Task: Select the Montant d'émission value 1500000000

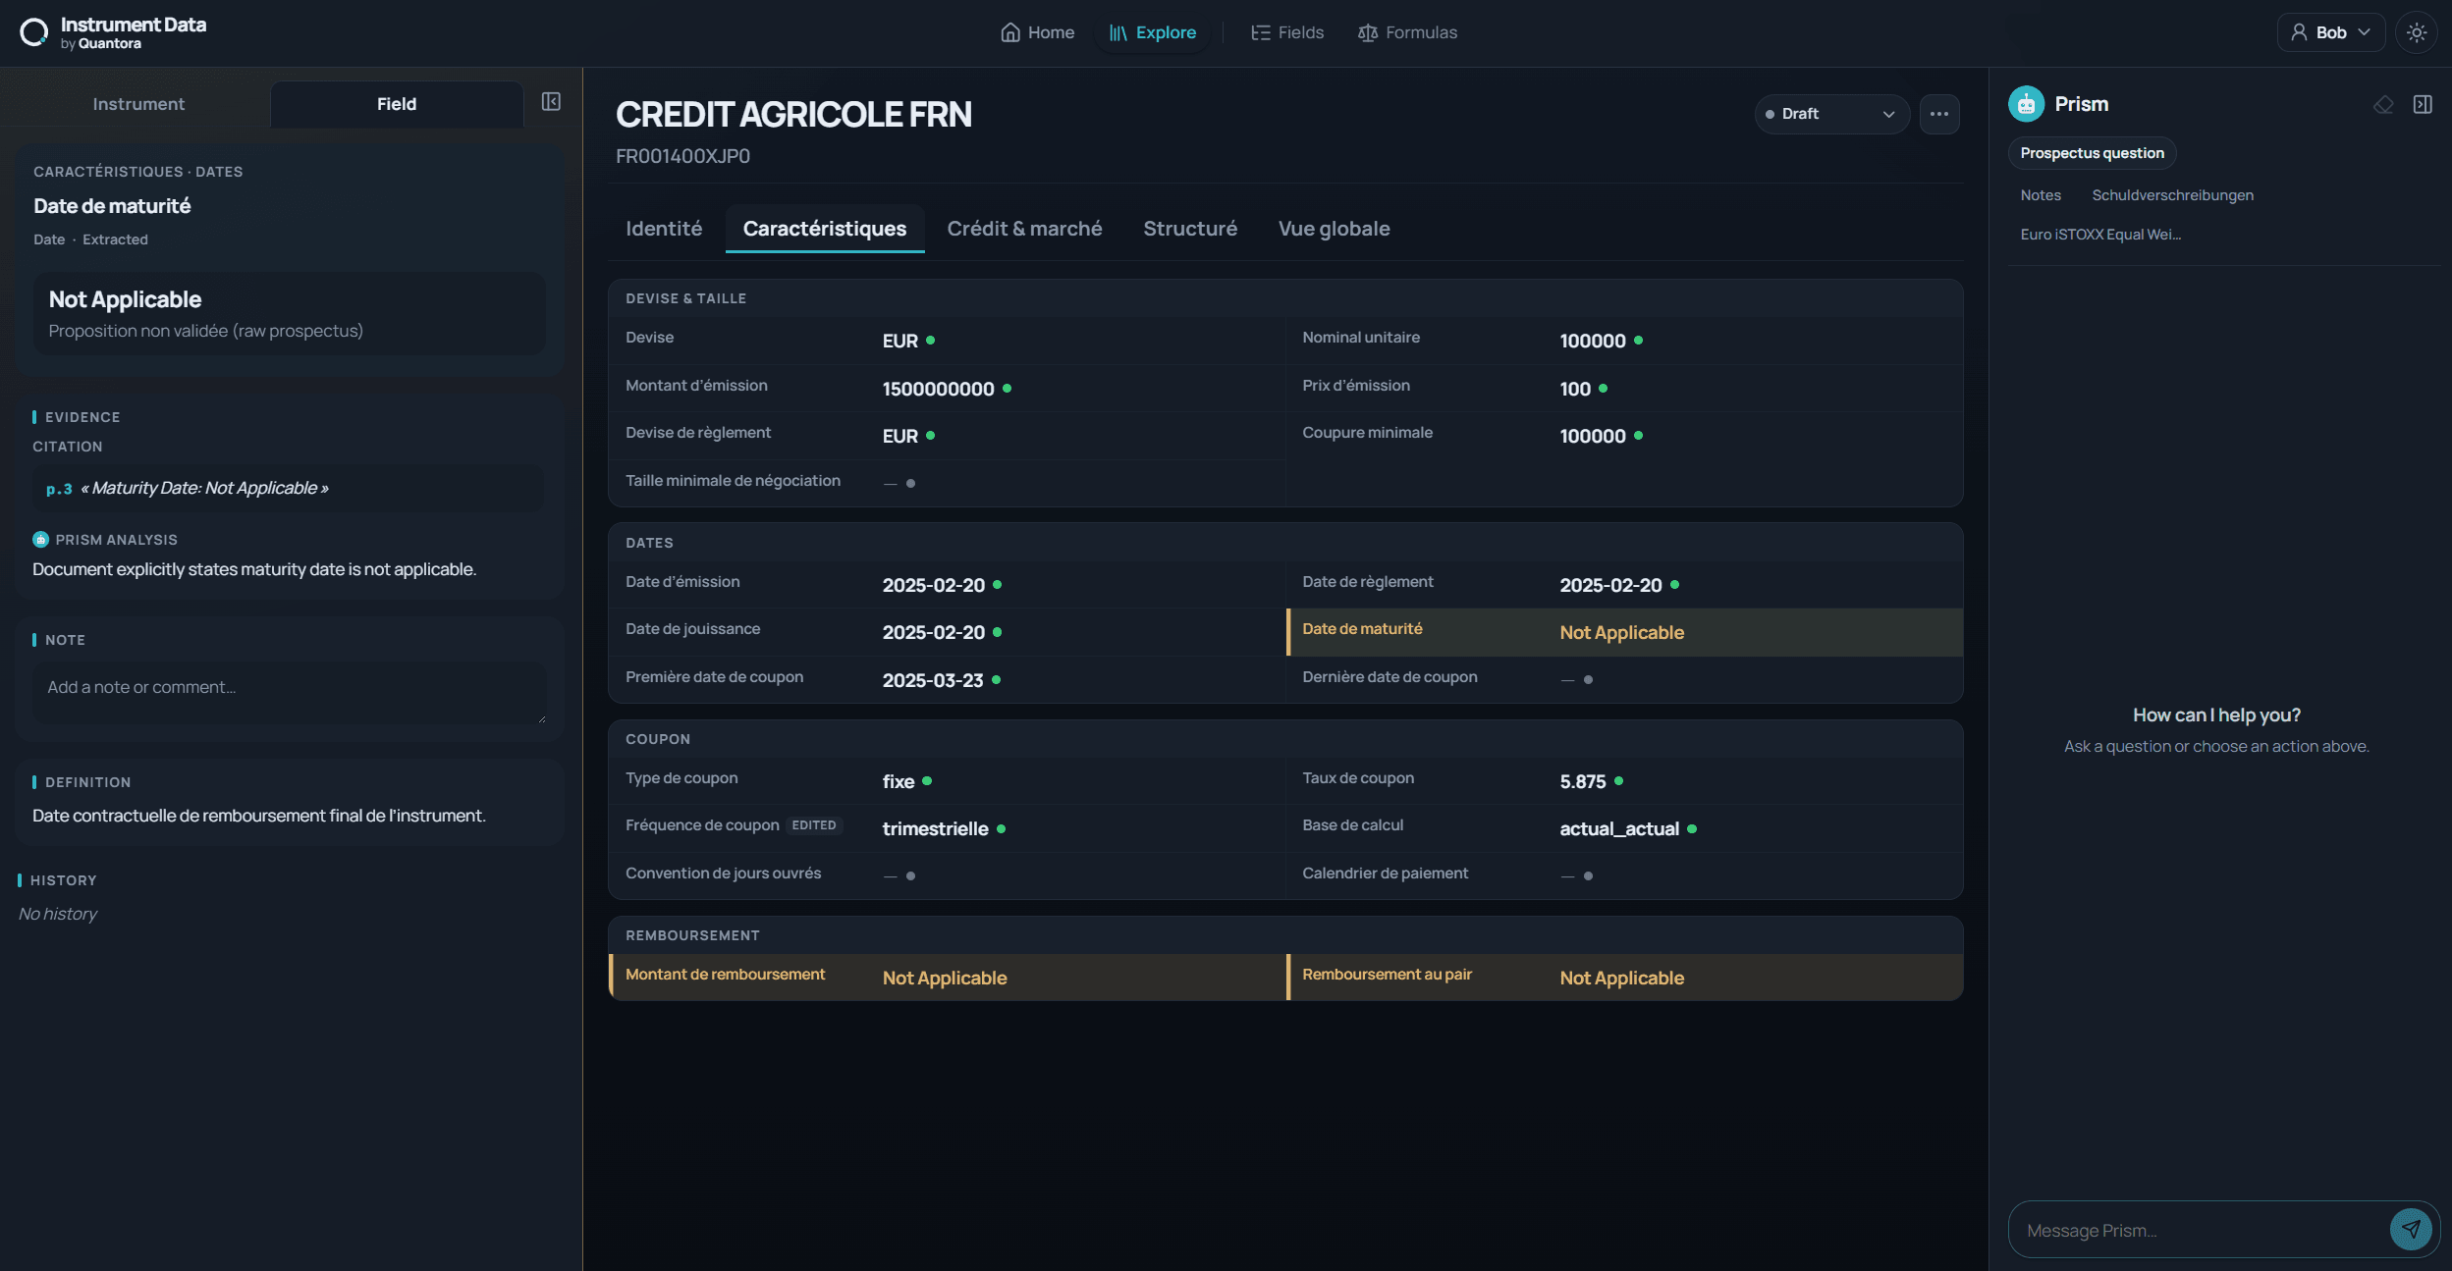Action: click(938, 389)
